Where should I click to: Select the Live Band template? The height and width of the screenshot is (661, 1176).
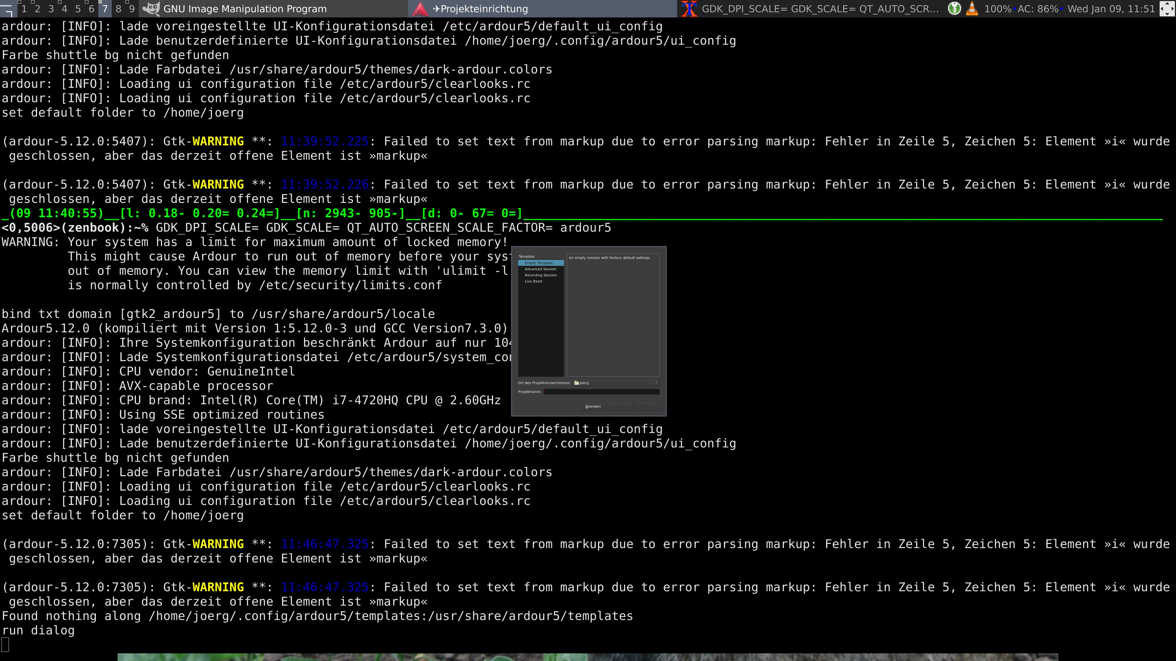point(533,282)
